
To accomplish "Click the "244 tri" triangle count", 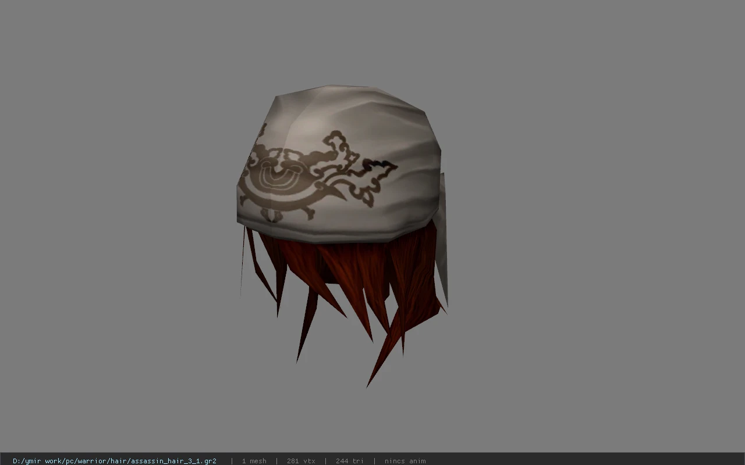I will (349, 461).
